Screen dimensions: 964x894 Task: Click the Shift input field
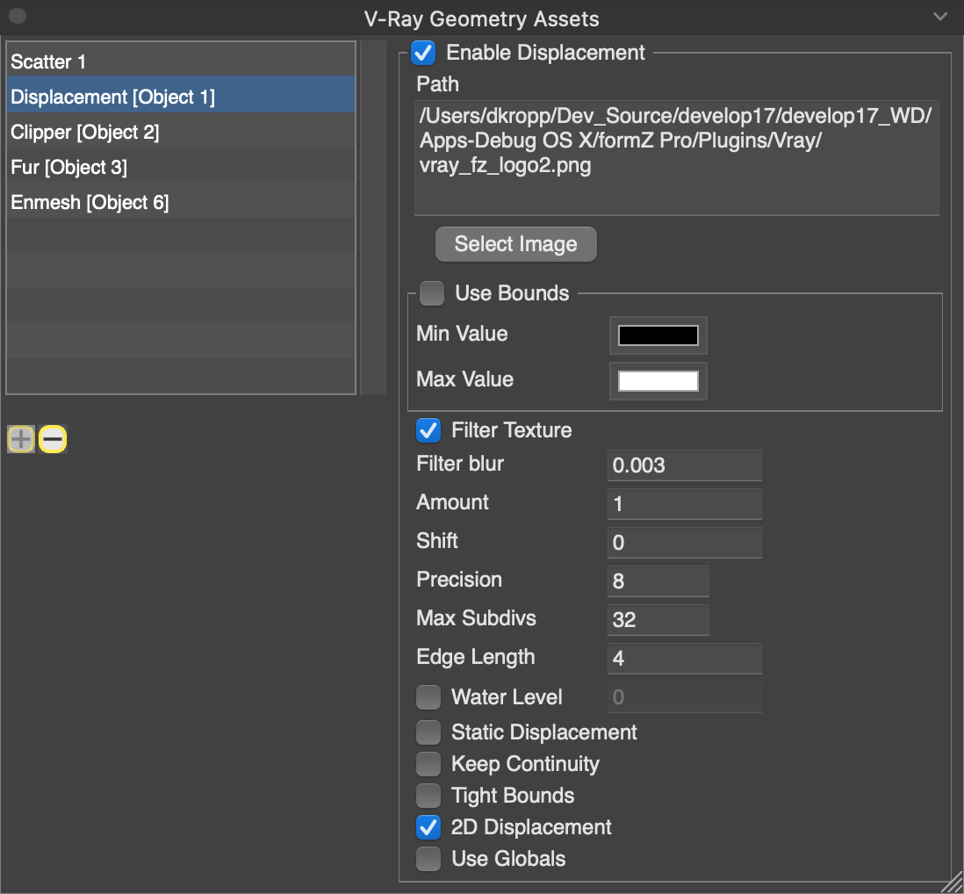(x=684, y=543)
